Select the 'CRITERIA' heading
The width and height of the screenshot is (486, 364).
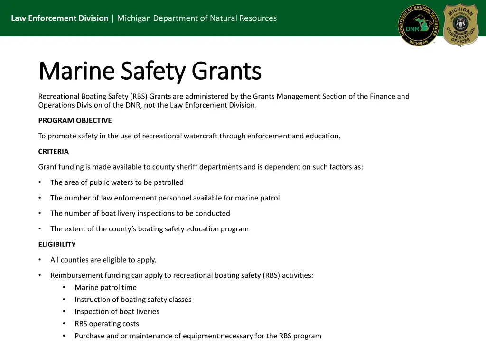tap(54, 151)
